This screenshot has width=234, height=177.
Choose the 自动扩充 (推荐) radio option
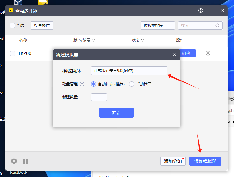coord(93,84)
